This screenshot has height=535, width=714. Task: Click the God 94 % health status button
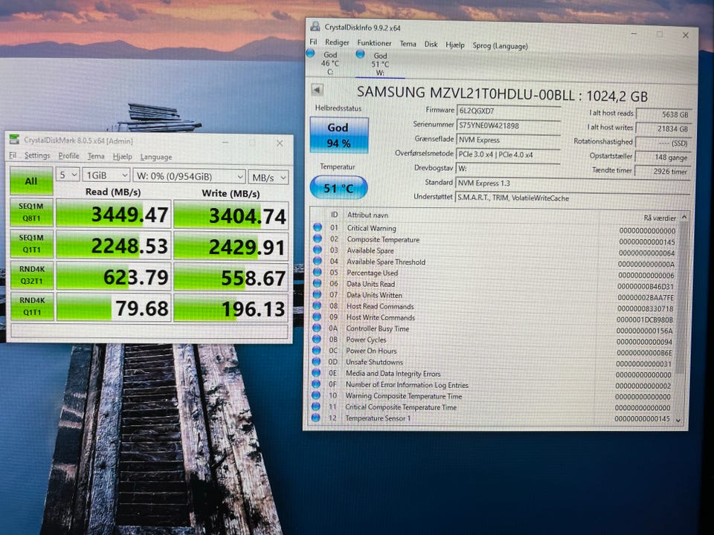click(338, 135)
